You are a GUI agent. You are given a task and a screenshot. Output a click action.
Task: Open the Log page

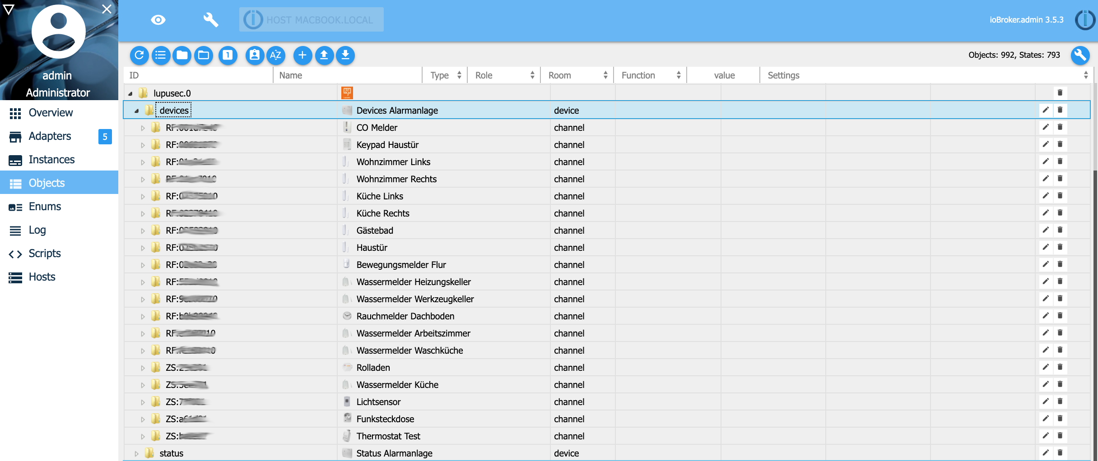pos(59,230)
